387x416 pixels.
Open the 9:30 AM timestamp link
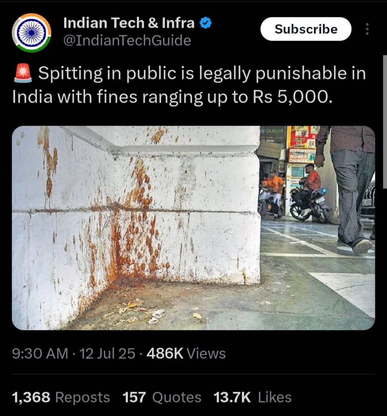[40, 354]
